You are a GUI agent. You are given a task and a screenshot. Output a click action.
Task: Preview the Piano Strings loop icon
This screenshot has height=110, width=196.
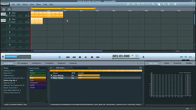(x=51, y=78)
